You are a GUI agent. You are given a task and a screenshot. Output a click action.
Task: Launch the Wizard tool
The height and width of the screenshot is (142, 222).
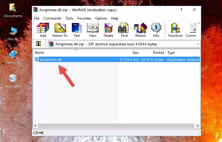pos(140,30)
